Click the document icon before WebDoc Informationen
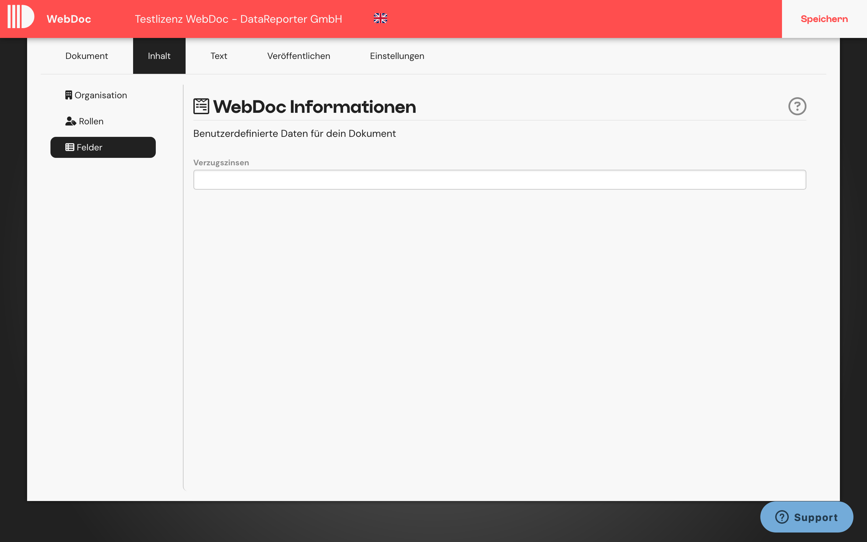The width and height of the screenshot is (867, 542). (x=202, y=106)
